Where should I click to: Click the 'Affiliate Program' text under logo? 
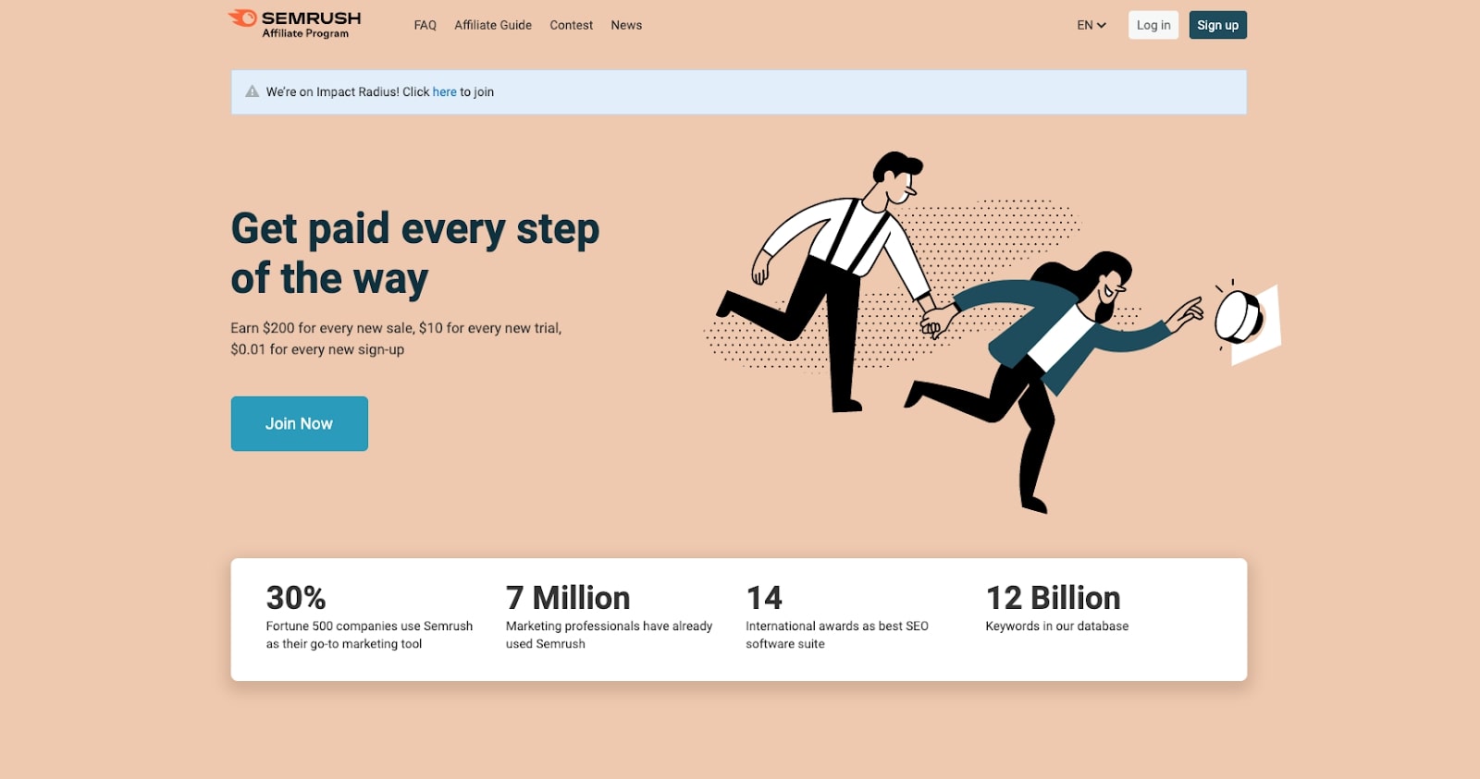(305, 33)
